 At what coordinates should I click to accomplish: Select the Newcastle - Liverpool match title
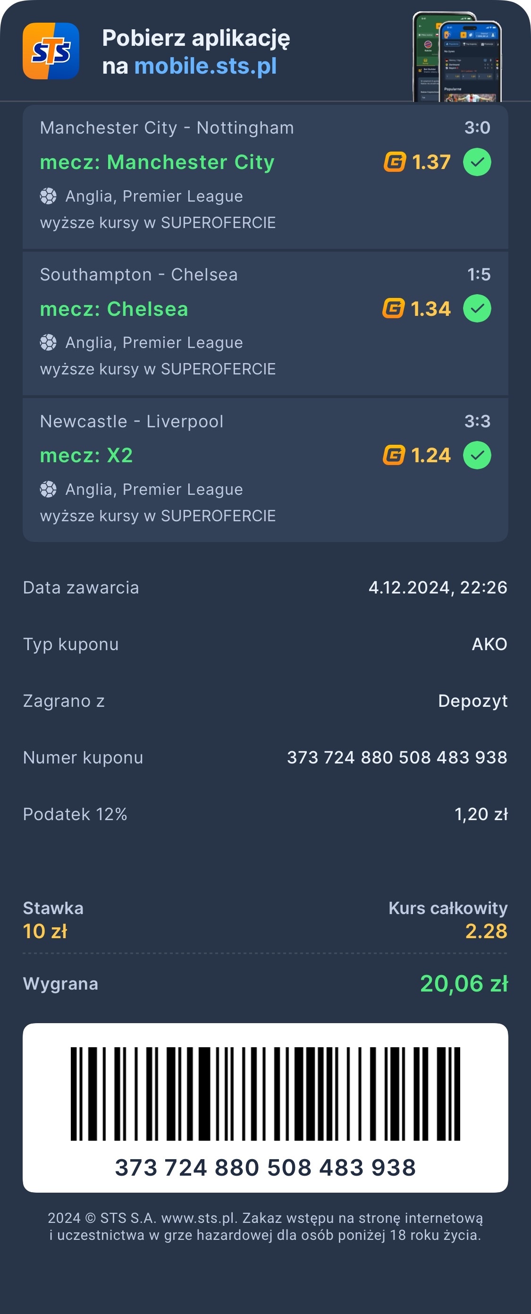pos(132,422)
